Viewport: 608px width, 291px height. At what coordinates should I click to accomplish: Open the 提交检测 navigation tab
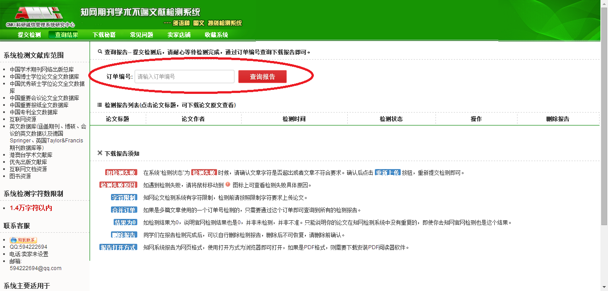[x=29, y=35]
